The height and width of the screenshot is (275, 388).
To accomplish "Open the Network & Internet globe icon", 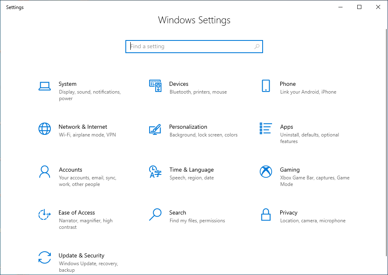I will (x=45, y=129).
